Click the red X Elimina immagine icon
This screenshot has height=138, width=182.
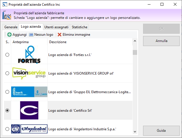click(60, 35)
